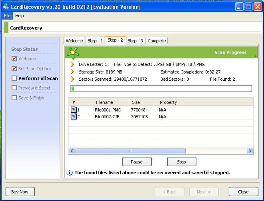Check the Perform Full Scan checkbox
This screenshot has width=264, height=201.
14,78
